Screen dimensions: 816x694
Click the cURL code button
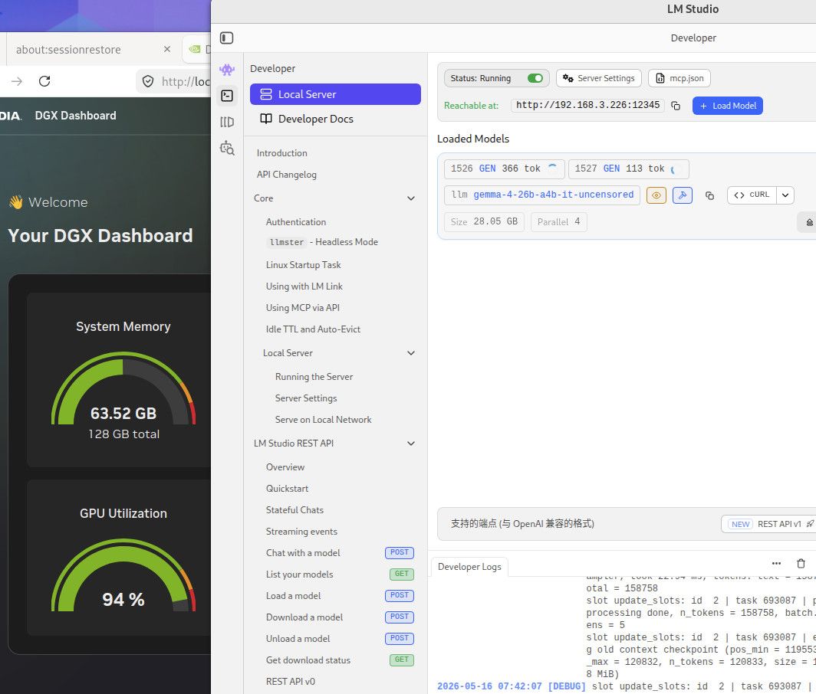coord(752,195)
